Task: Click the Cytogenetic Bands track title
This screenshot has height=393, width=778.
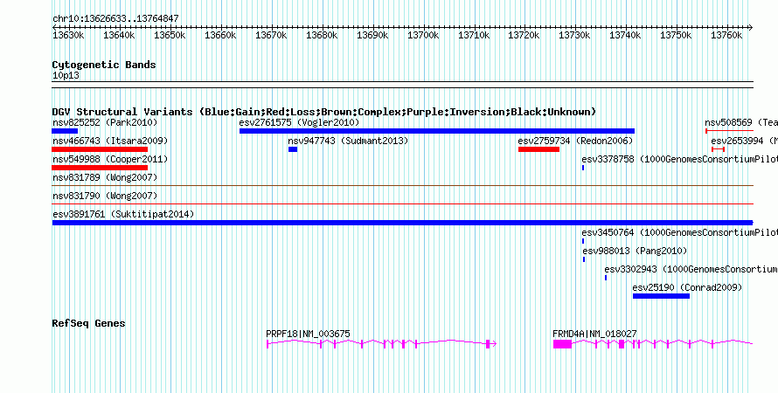Action: click(104, 65)
